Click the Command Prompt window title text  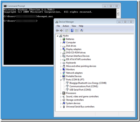tap(16, 6)
